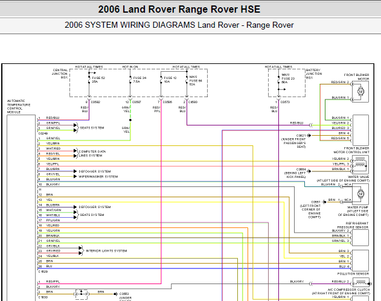Click connector label 'C0572'
Image resolution: width=381 pixels, height=301 pixels.
285,102
